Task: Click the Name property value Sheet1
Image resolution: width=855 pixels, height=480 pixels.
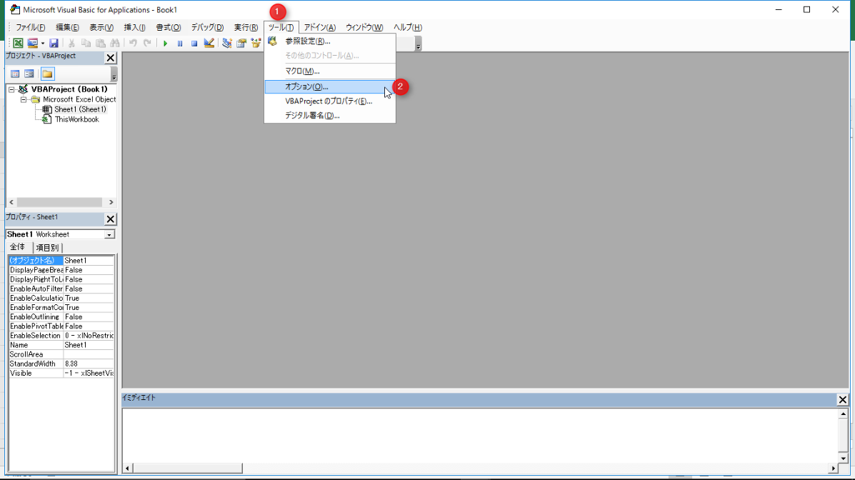Action: 89,345
